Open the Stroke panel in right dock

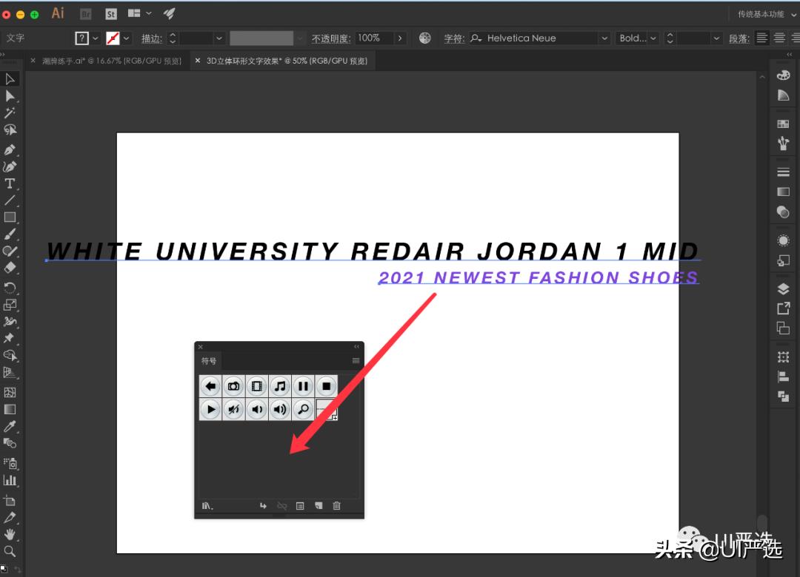coord(783,172)
